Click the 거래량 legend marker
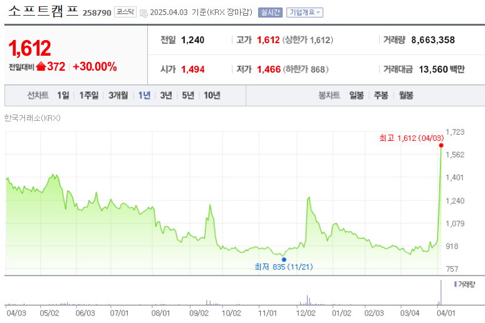Screen dimensions: 485x323 [x=456, y=284]
